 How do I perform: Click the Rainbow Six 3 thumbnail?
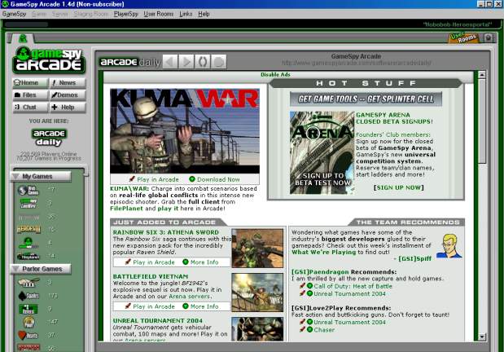coord(257,248)
